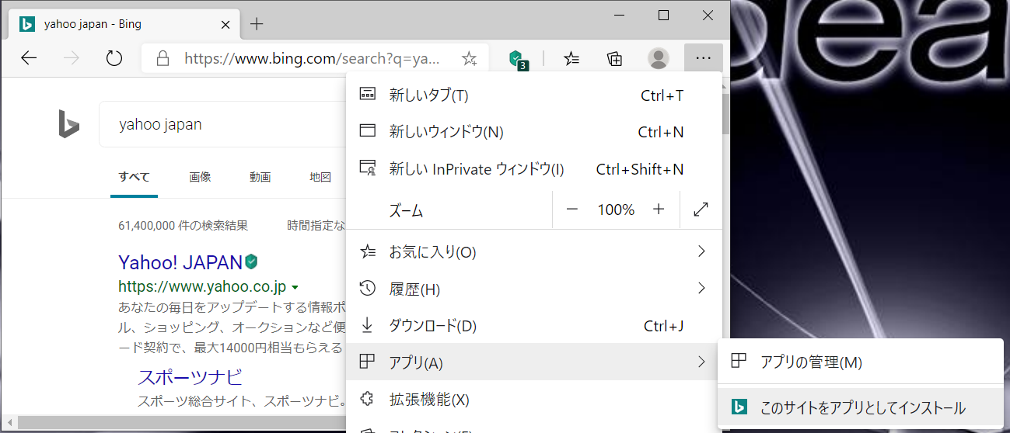The width and height of the screenshot is (1010, 433).
Task: Switch to the 動画 search tab
Action: click(x=260, y=177)
